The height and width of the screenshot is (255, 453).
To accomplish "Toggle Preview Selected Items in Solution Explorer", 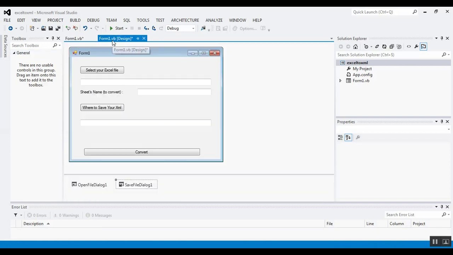I will tap(423, 46).
